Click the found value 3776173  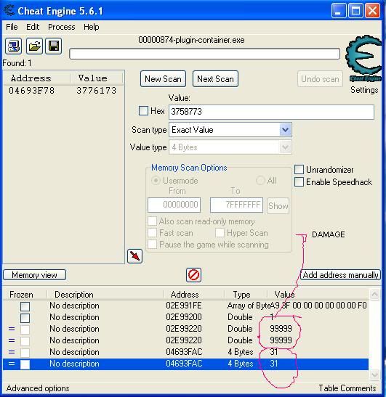pyautogui.click(x=97, y=91)
